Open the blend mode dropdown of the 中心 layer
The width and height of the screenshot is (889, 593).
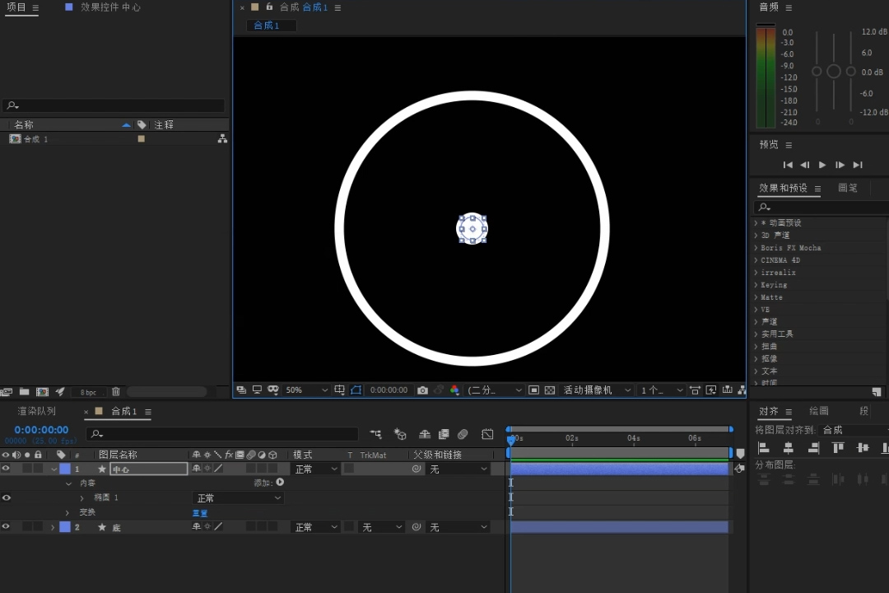point(315,469)
